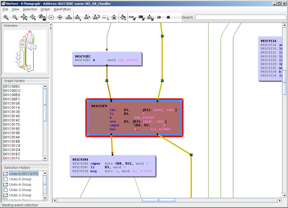The image size is (288, 208).
Task: Select Undo-6-001C91F0 in Selection History
Action: coord(23,174)
